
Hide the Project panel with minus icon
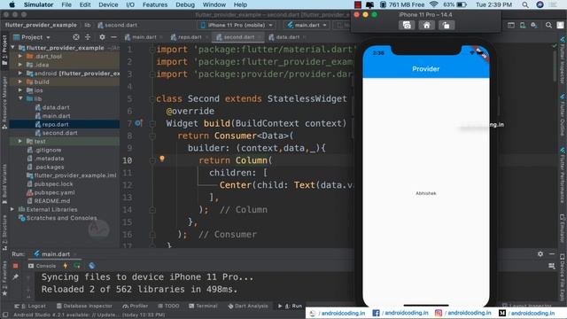tap(113, 37)
